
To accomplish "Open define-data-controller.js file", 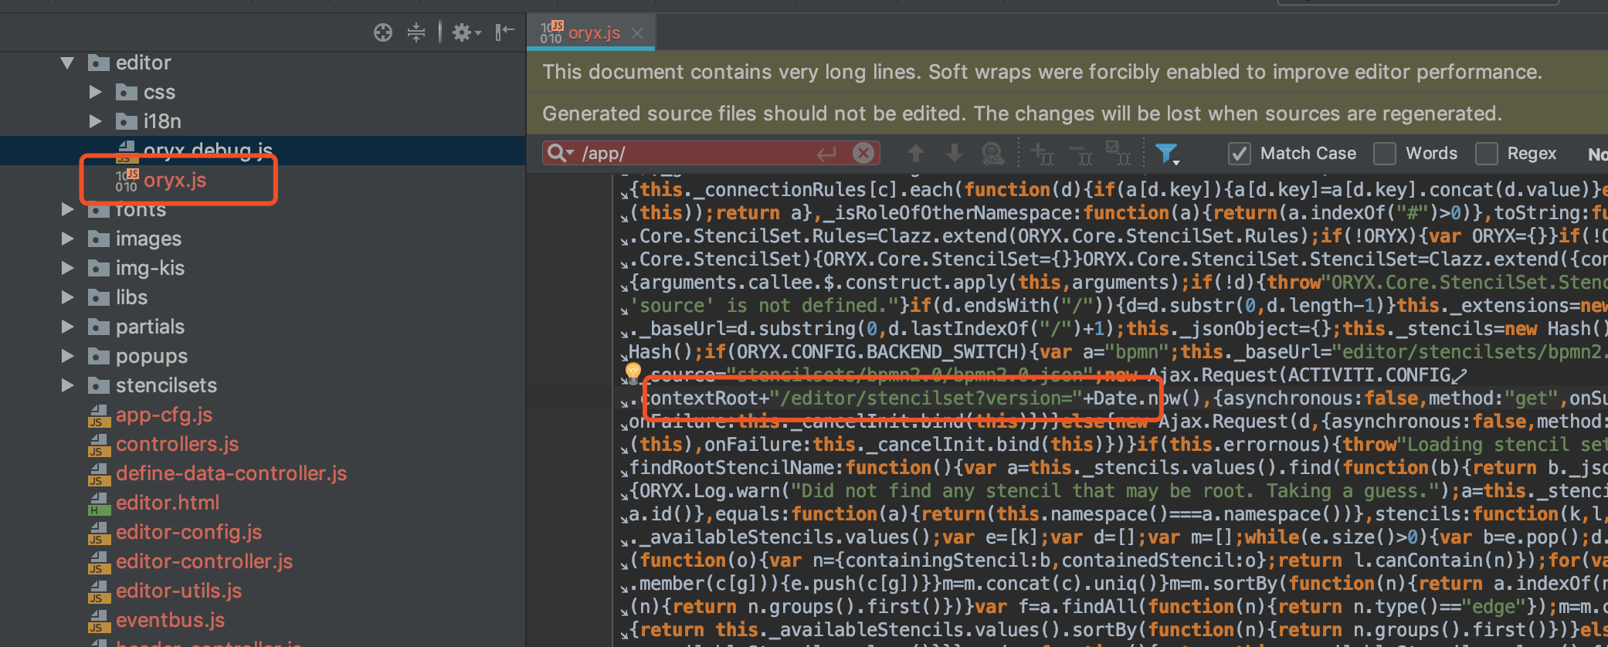I will pyautogui.click(x=231, y=473).
